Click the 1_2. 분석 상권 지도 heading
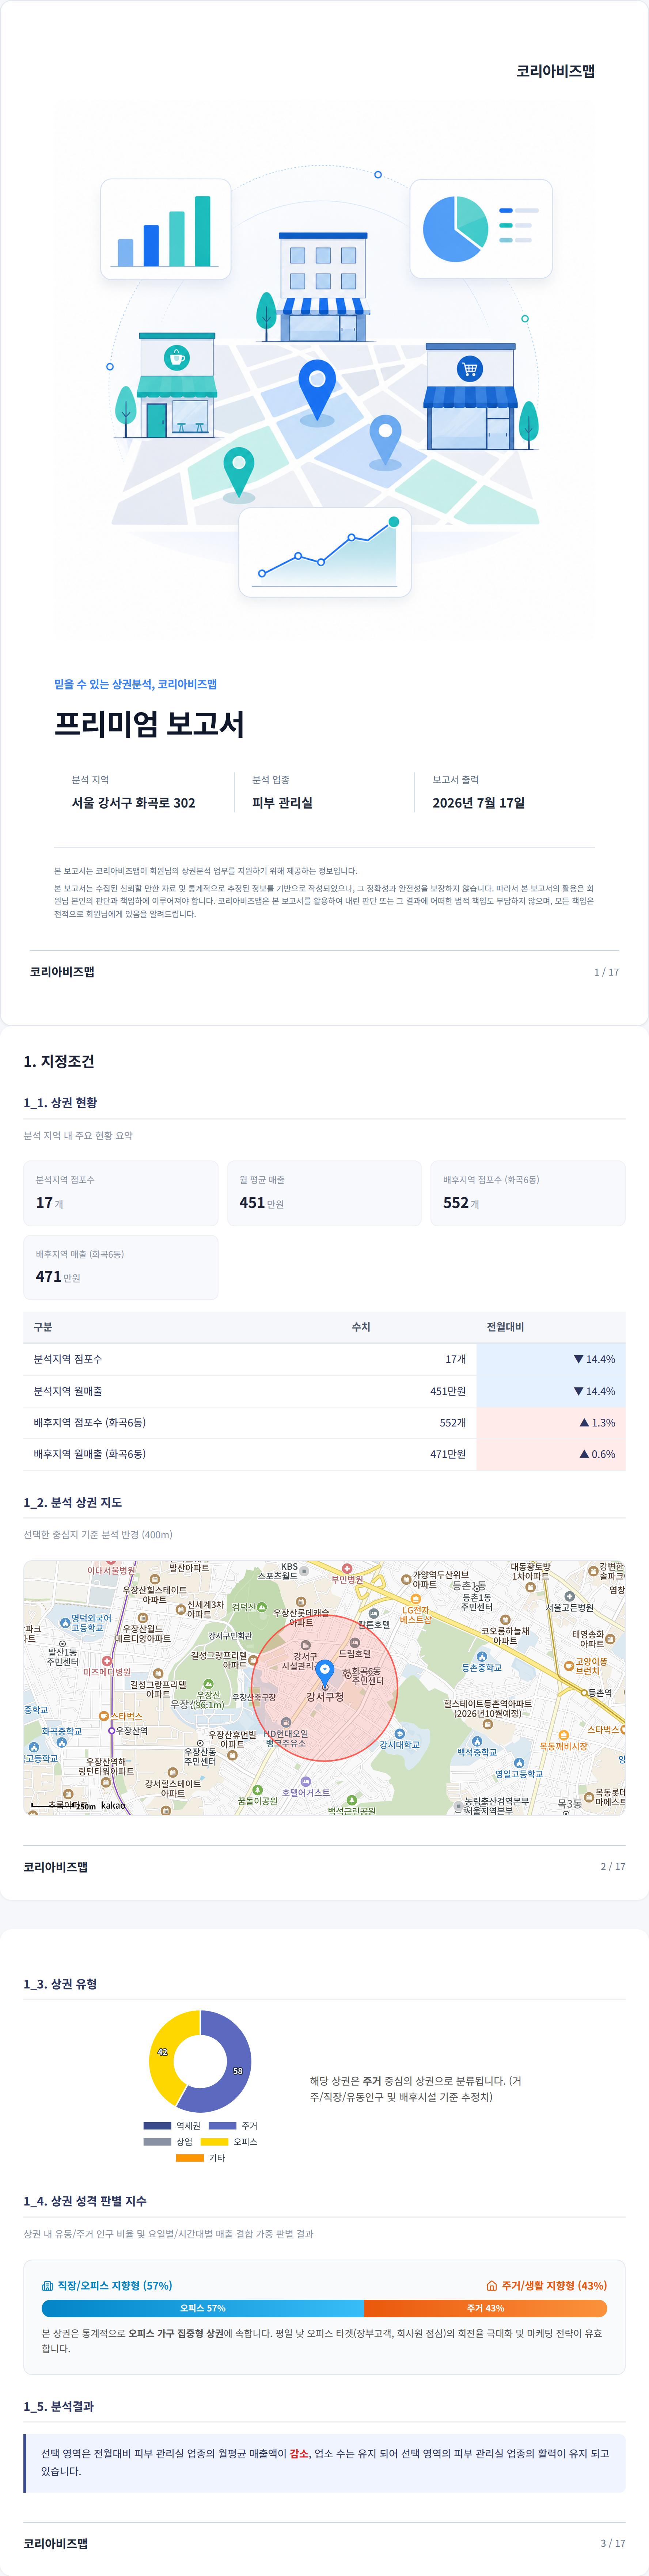The height and width of the screenshot is (2576, 649). click(x=73, y=1502)
